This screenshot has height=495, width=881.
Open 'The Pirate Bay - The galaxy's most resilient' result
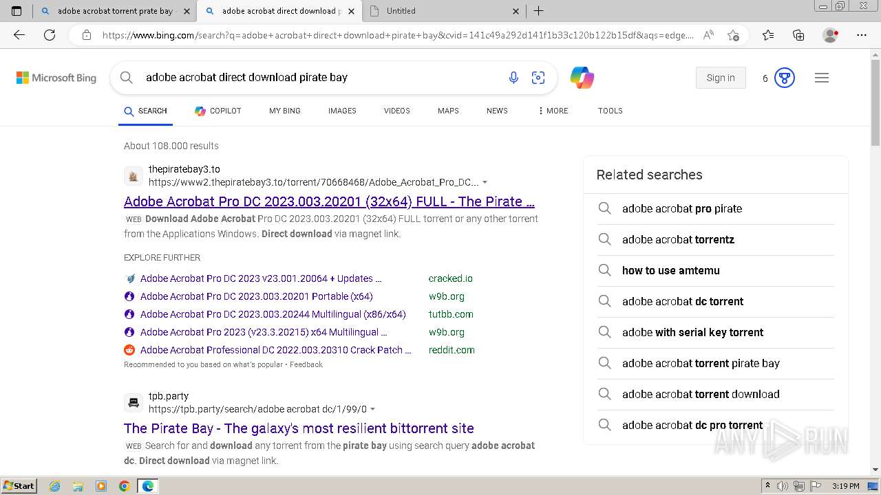click(x=299, y=428)
